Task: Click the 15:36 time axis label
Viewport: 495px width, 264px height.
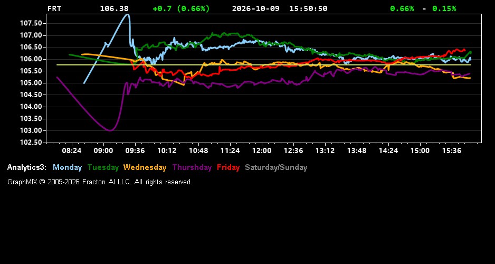Action: [452, 150]
